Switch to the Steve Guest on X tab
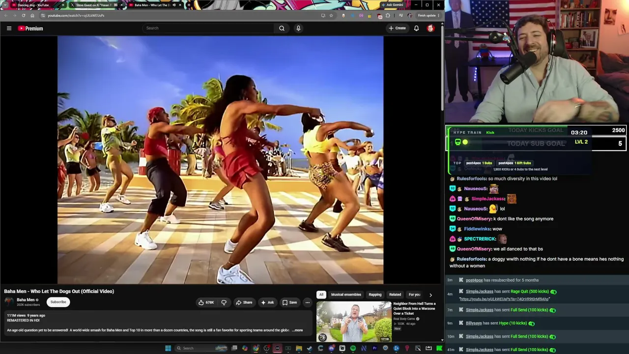 tap(96, 5)
